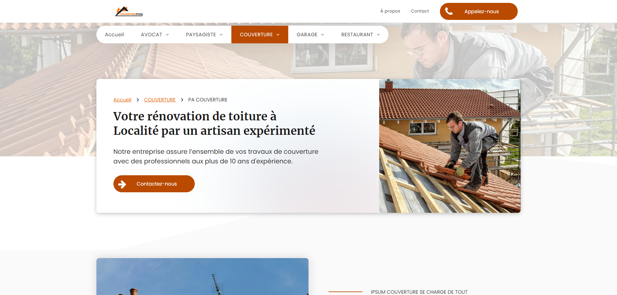Click the Appelez-nous button

tap(478, 12)
